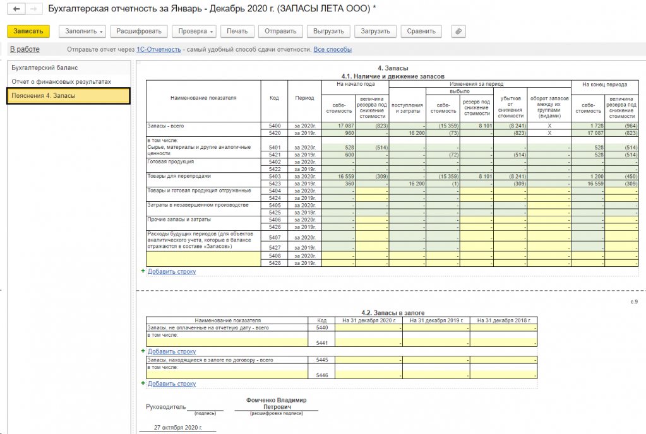Click the Выгрузить button
646x434 pixels.
click(328, 32)
